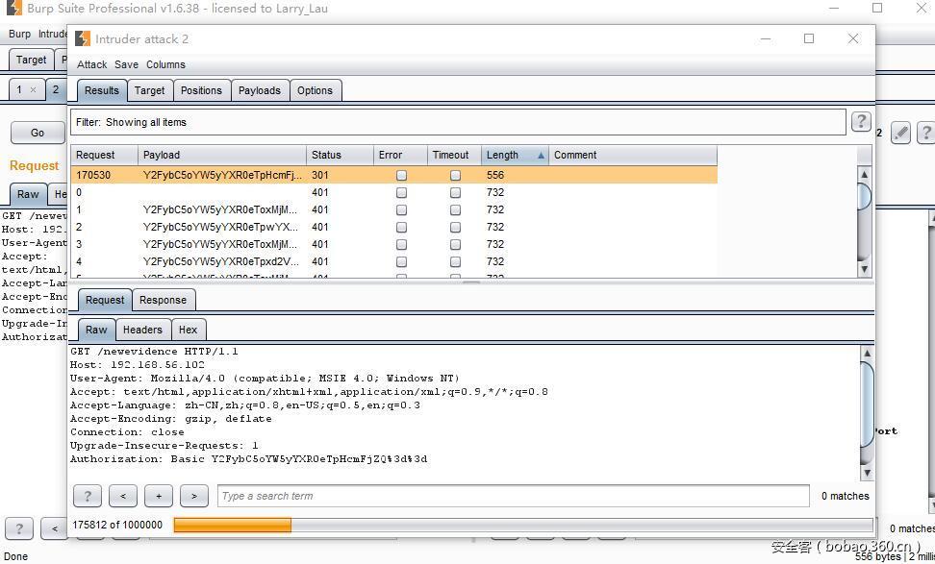
Task: Go to next search match arrow
Action: (x=193, y=496)
